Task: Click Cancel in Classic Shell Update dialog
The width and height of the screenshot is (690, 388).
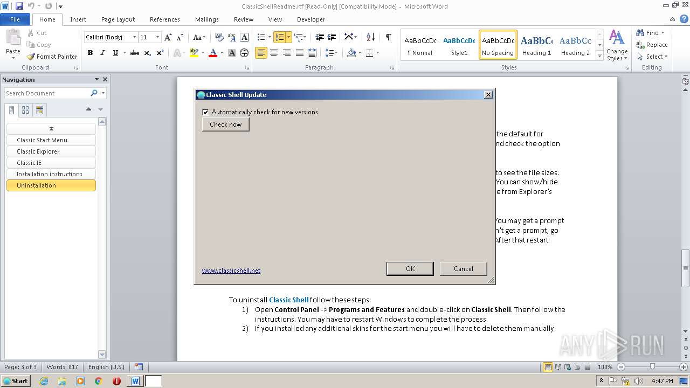Action: [x=464, y=268]
